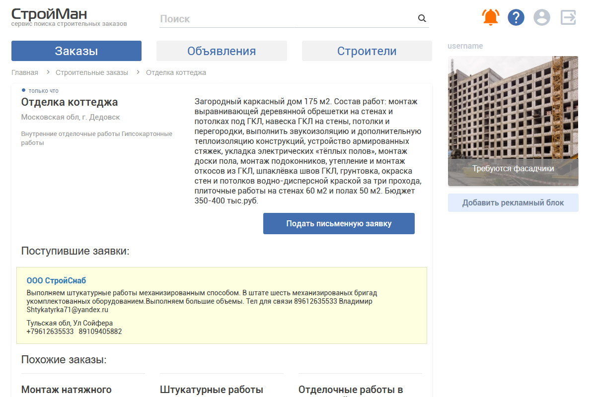Open the Объявления tab
The image size is (596, 397).
coord(222,51)
